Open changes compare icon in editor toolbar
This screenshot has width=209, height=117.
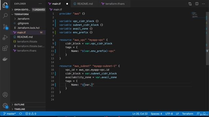pyautogui.click(x=190, y=4)
